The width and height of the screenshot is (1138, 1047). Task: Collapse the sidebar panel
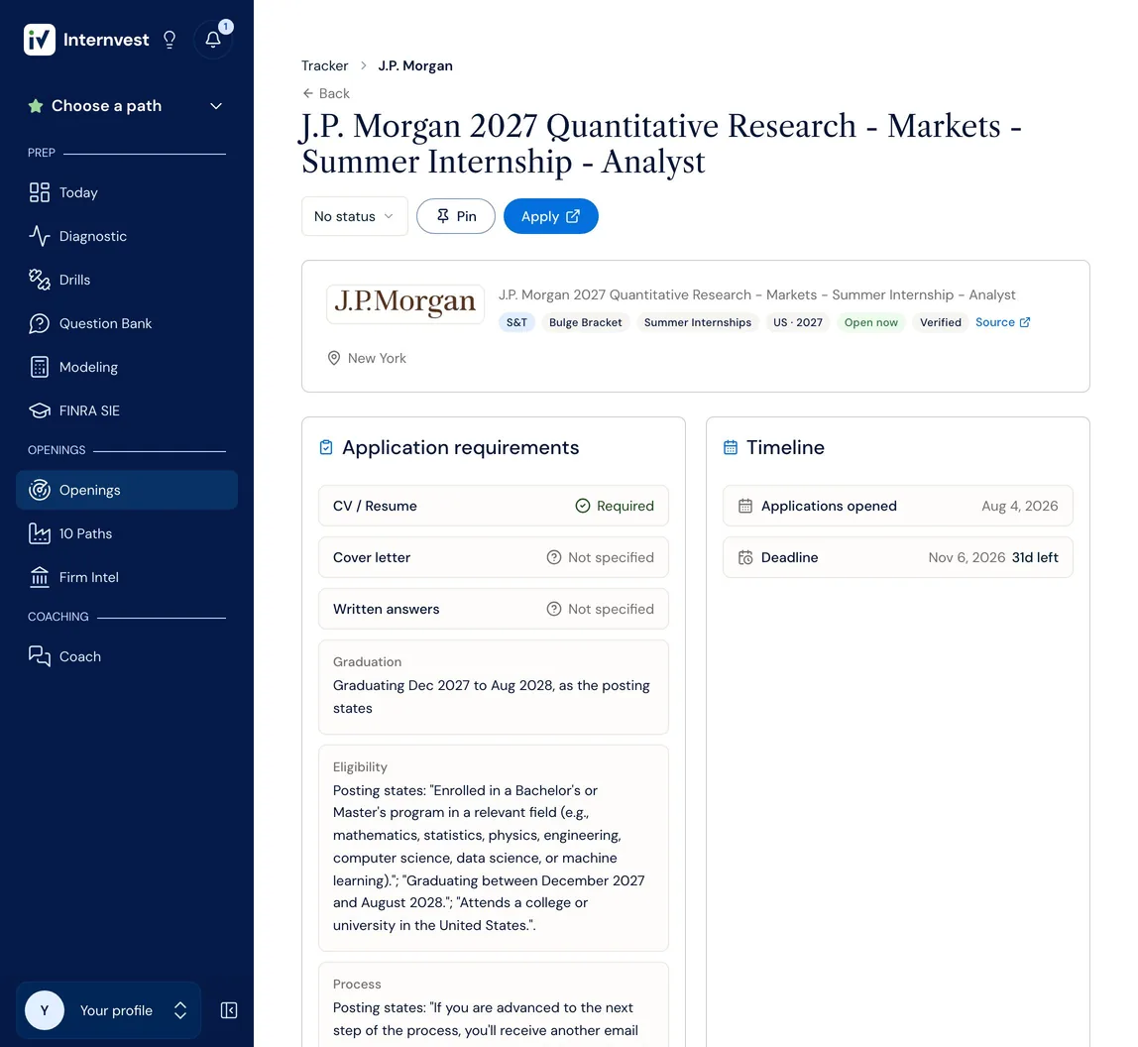click(229, 1010)
